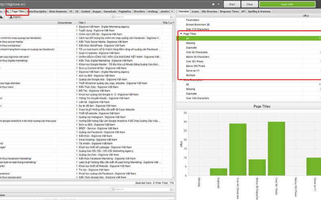Open the Spelling & Grammar tab
Image resolution: width=321 pixels, height=200 pixels.
click(x=259, y=12)
